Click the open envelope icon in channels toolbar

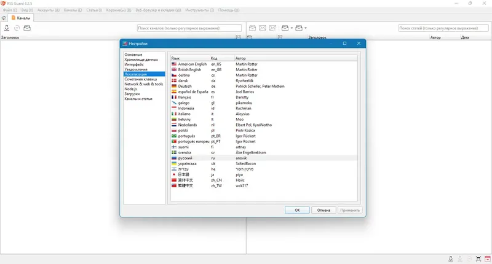[27, 28]
